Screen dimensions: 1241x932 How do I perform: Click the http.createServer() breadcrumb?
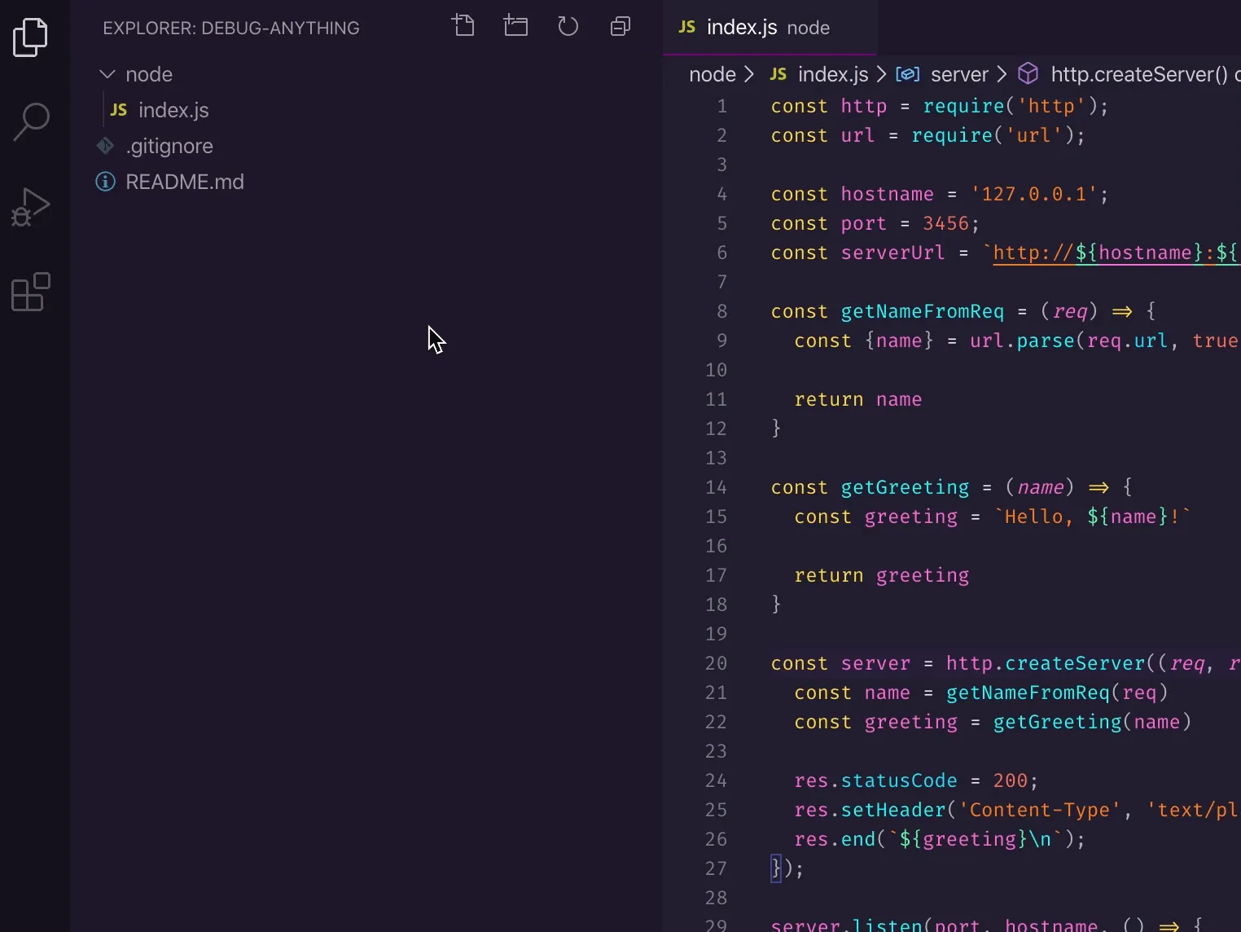click(1139, 74)
